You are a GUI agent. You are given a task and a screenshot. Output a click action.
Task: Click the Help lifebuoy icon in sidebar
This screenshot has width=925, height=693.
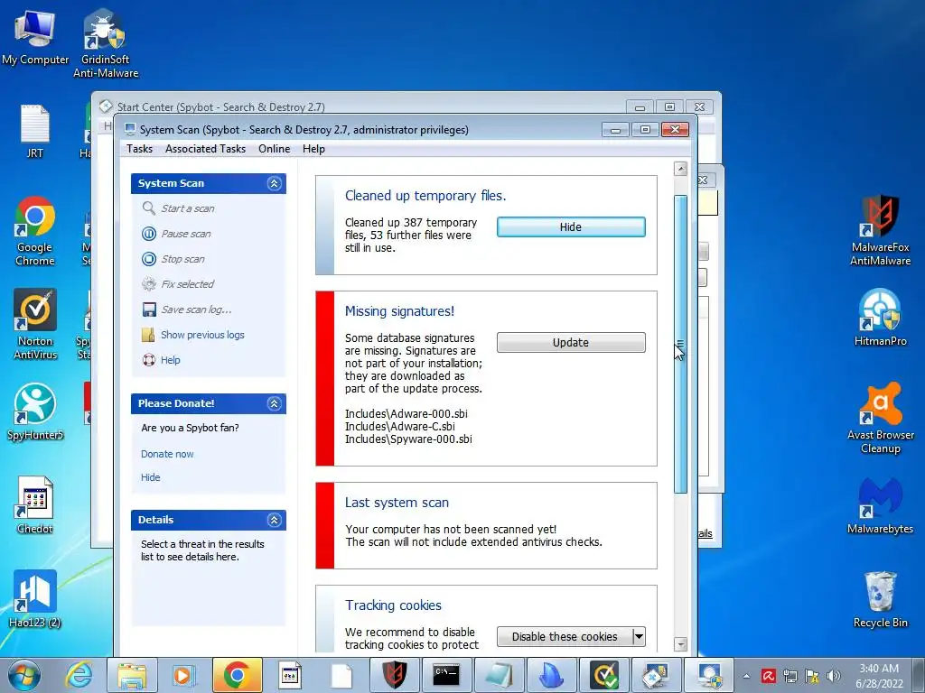coord(149,360)
